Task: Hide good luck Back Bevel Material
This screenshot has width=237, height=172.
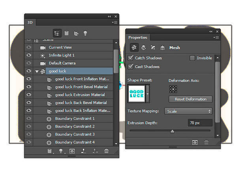Action: [29, 102]
